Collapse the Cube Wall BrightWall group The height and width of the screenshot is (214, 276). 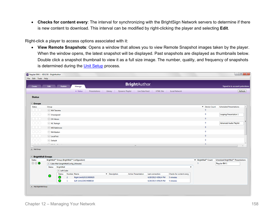[x=48, y=164]
